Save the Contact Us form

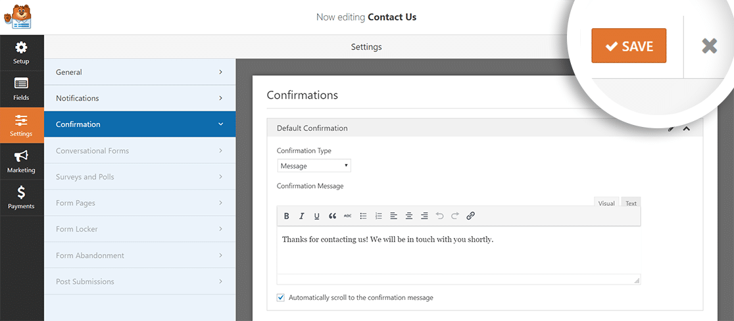coord(629,45)
